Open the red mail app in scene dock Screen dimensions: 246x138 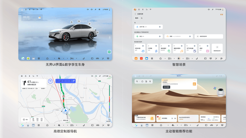click(x=141, y=58)
